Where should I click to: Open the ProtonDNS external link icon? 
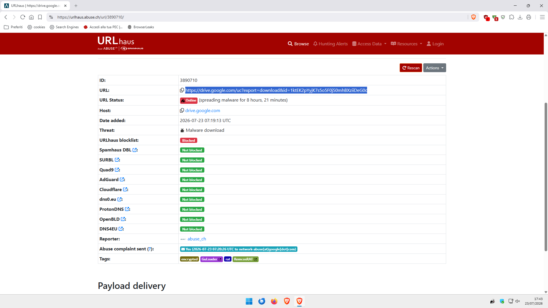[127, 209]
